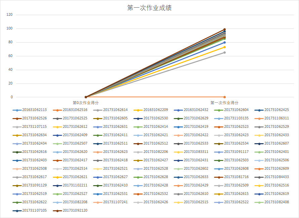The height and width of the screenshot is (218, 299).
Task: Select legend entry 201731062428
Action: (x=151, y=185)
